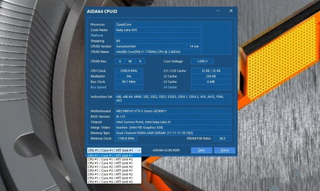Click the 99.7 MHz bus clock value
The width and height of the screenshot is (320, 191).
tap(129, 81)
